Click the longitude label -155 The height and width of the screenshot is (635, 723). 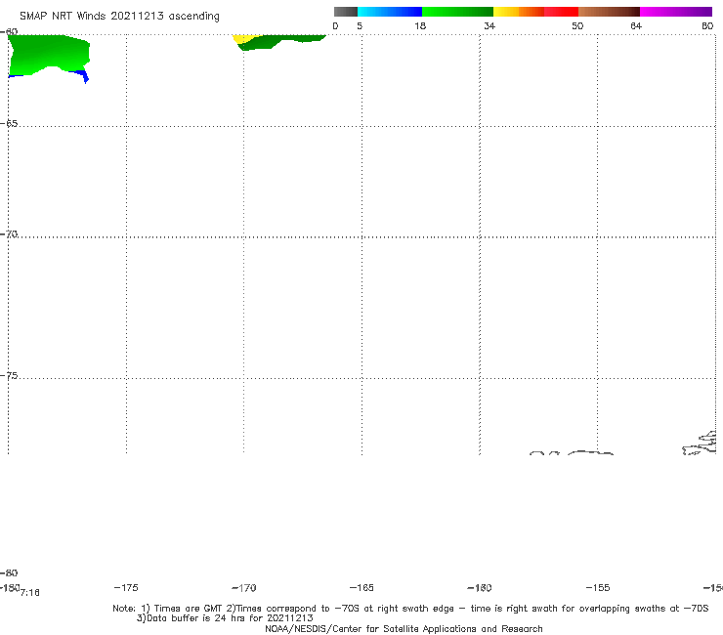point(598,588)
